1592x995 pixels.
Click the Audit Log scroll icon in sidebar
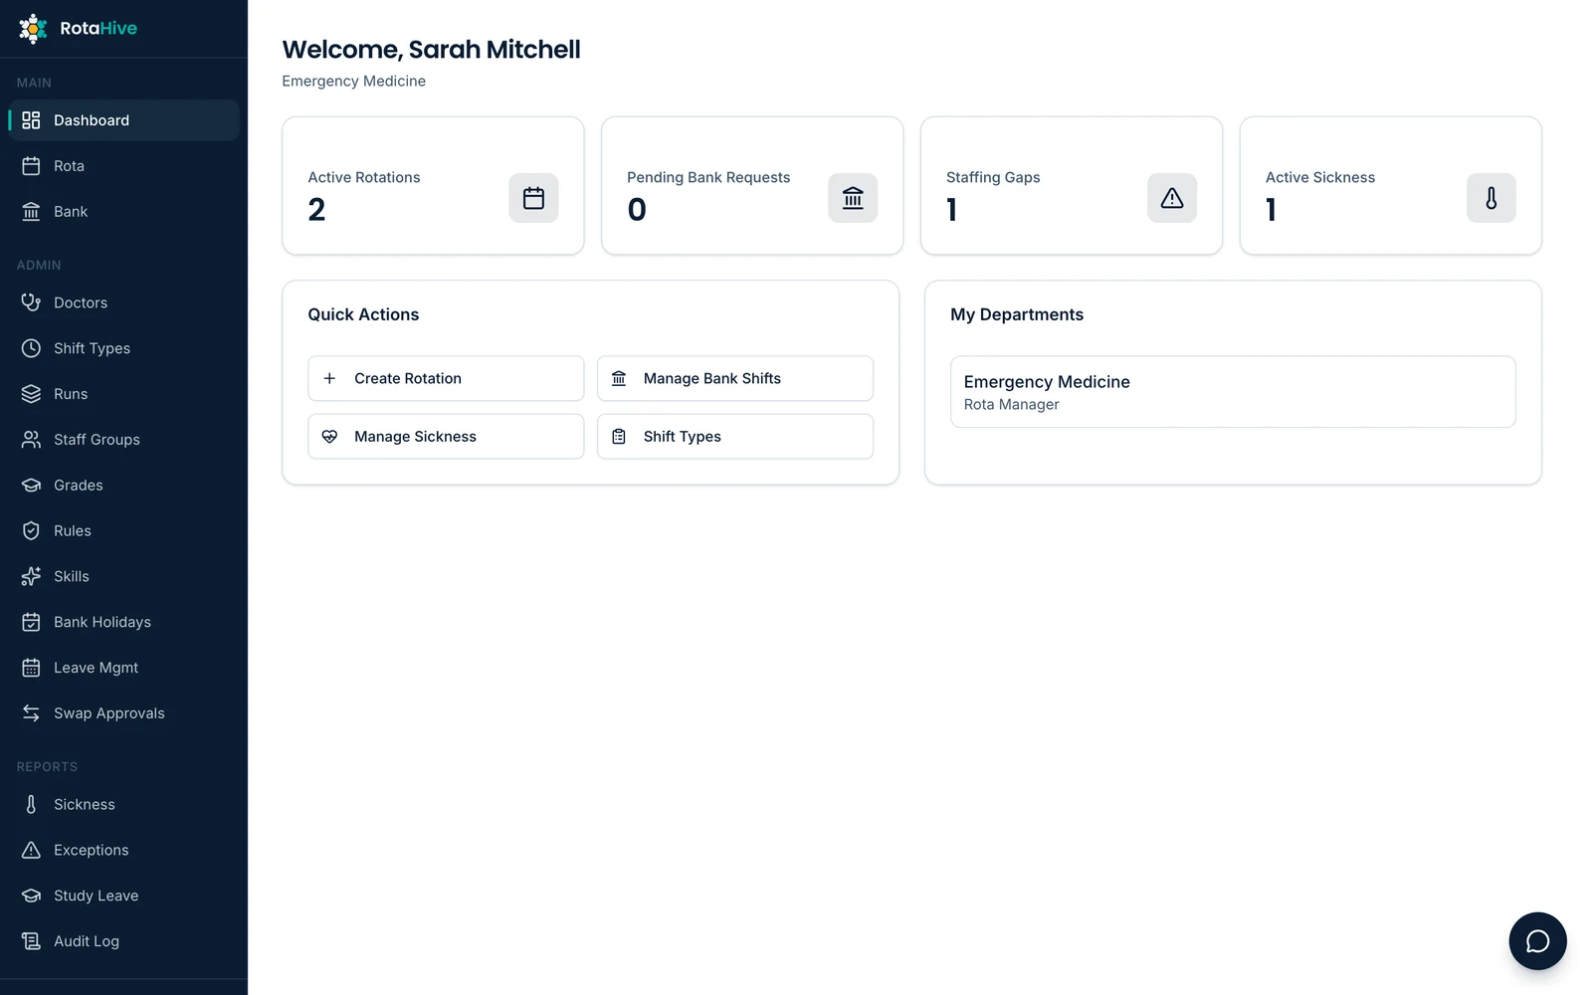tap(31, 941)
